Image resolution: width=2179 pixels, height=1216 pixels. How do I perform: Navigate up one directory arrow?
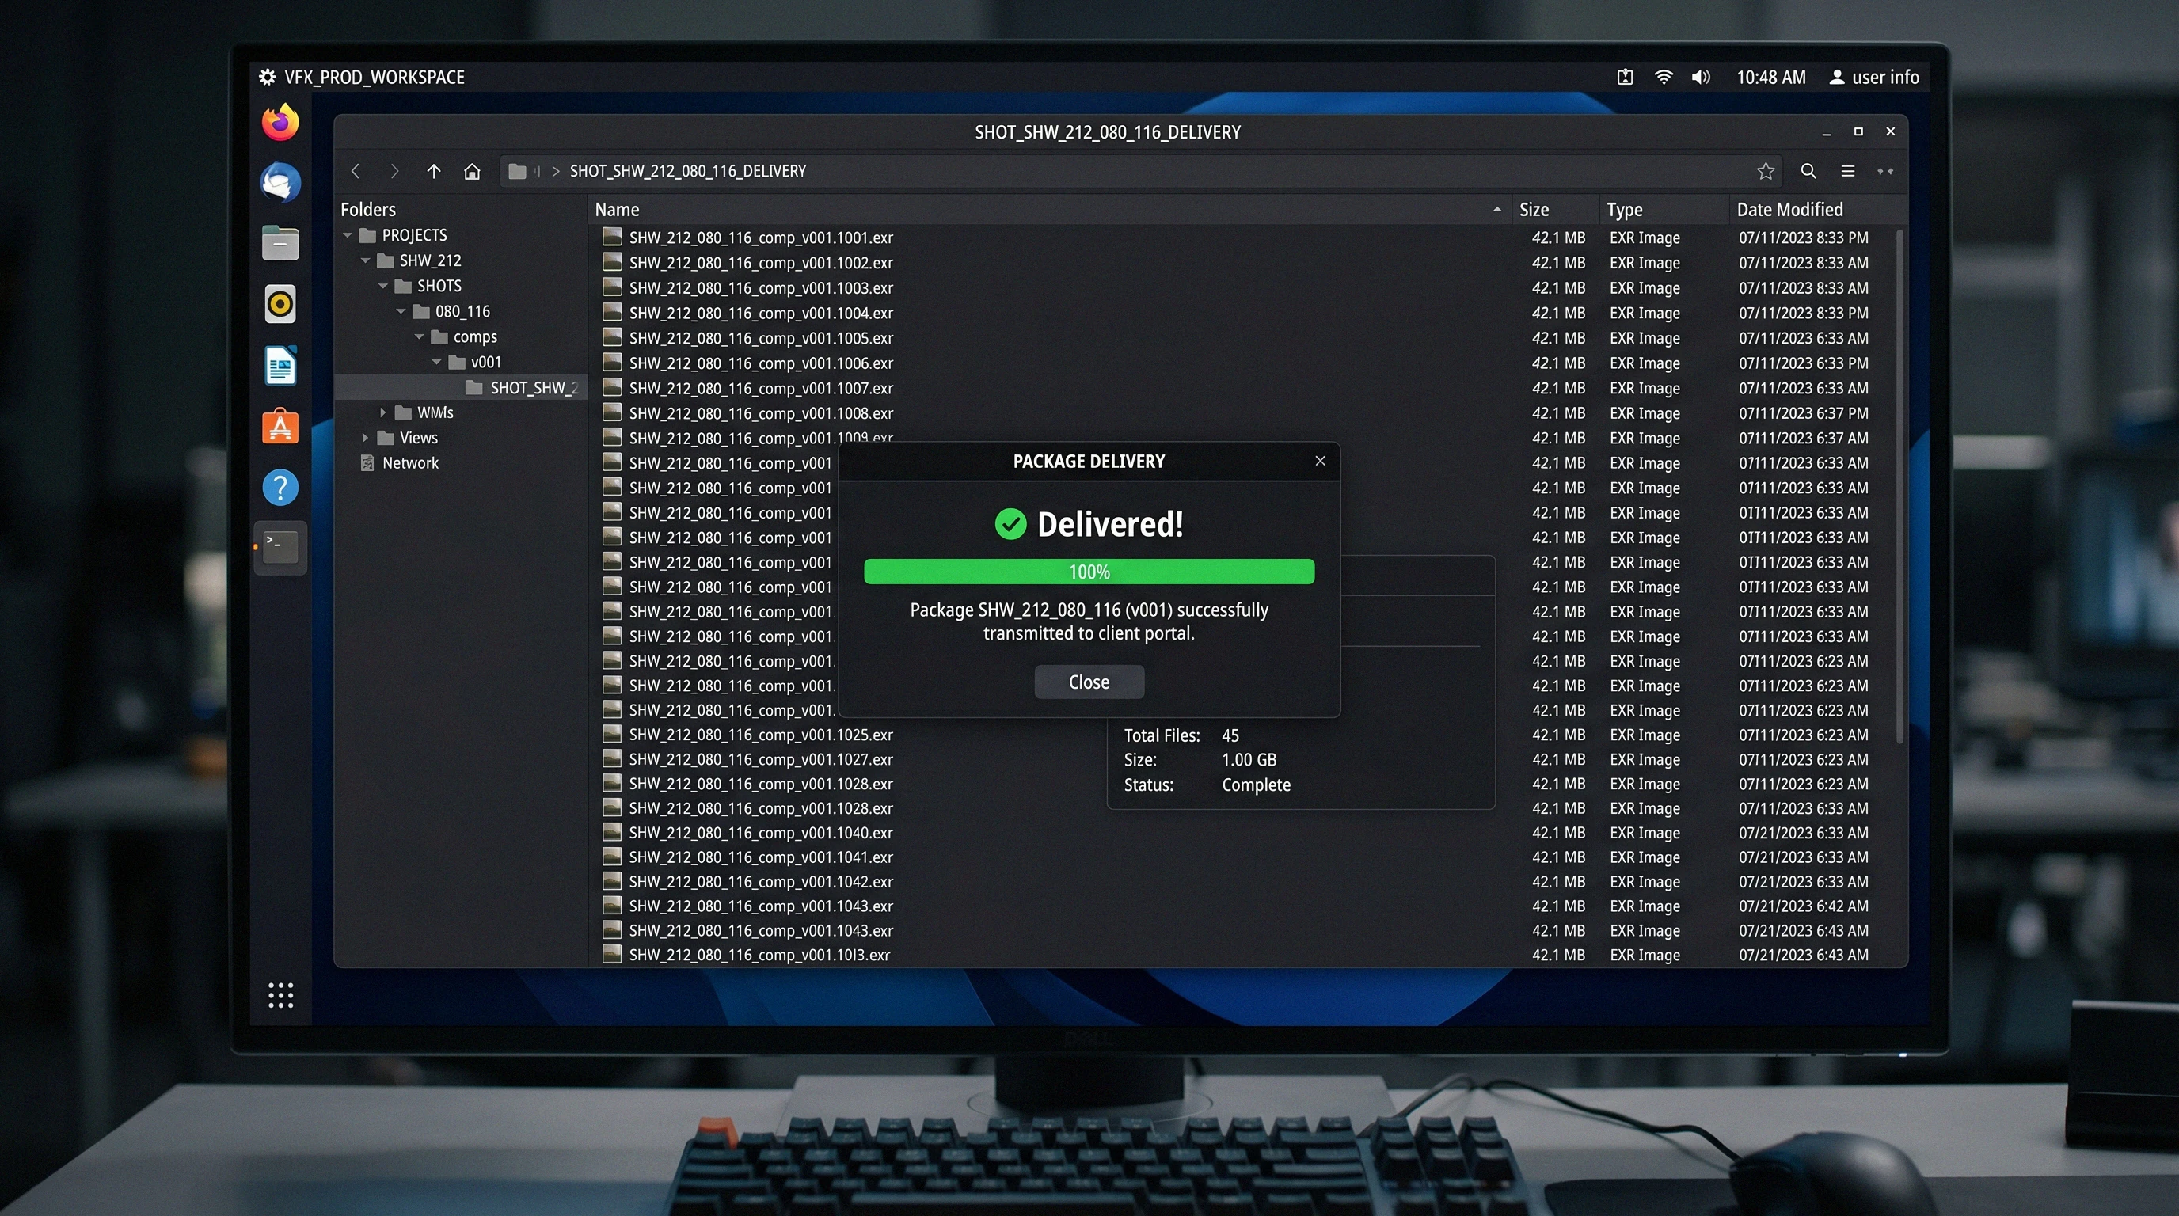tap(434, 172)
